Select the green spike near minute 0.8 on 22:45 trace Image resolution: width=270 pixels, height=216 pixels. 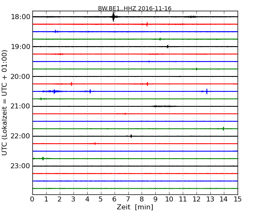[43, 158]
